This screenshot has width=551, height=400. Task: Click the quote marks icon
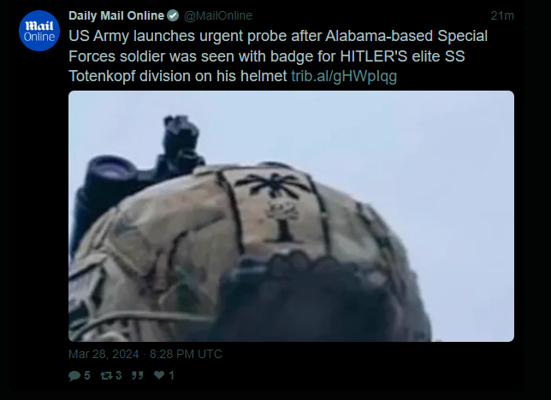click(x=138, y=375)
